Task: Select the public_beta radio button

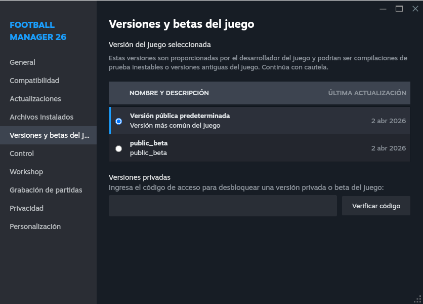Action: point(119,148)
